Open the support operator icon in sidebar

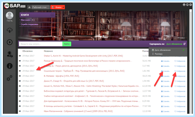pyautogui.click(x=9, y=54)
